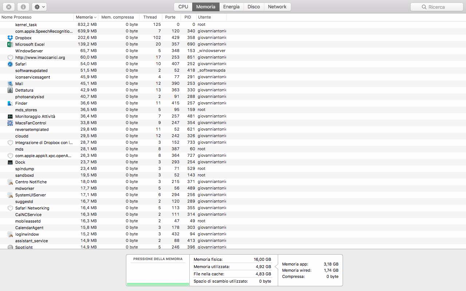466x291 pixels.
Task: Click Memoria fisica 16,00 GB value
Action: tap(262, 259)
